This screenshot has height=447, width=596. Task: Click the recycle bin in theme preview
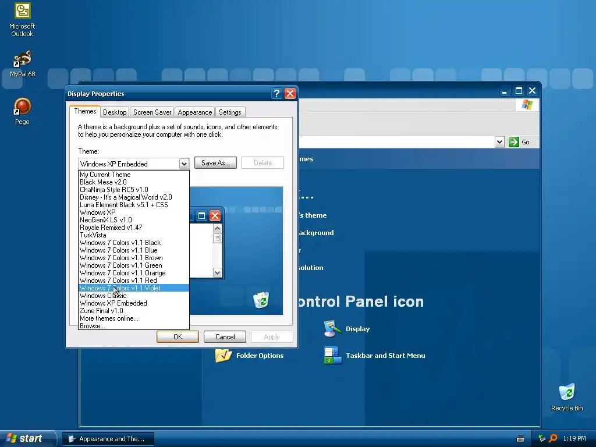261,300
